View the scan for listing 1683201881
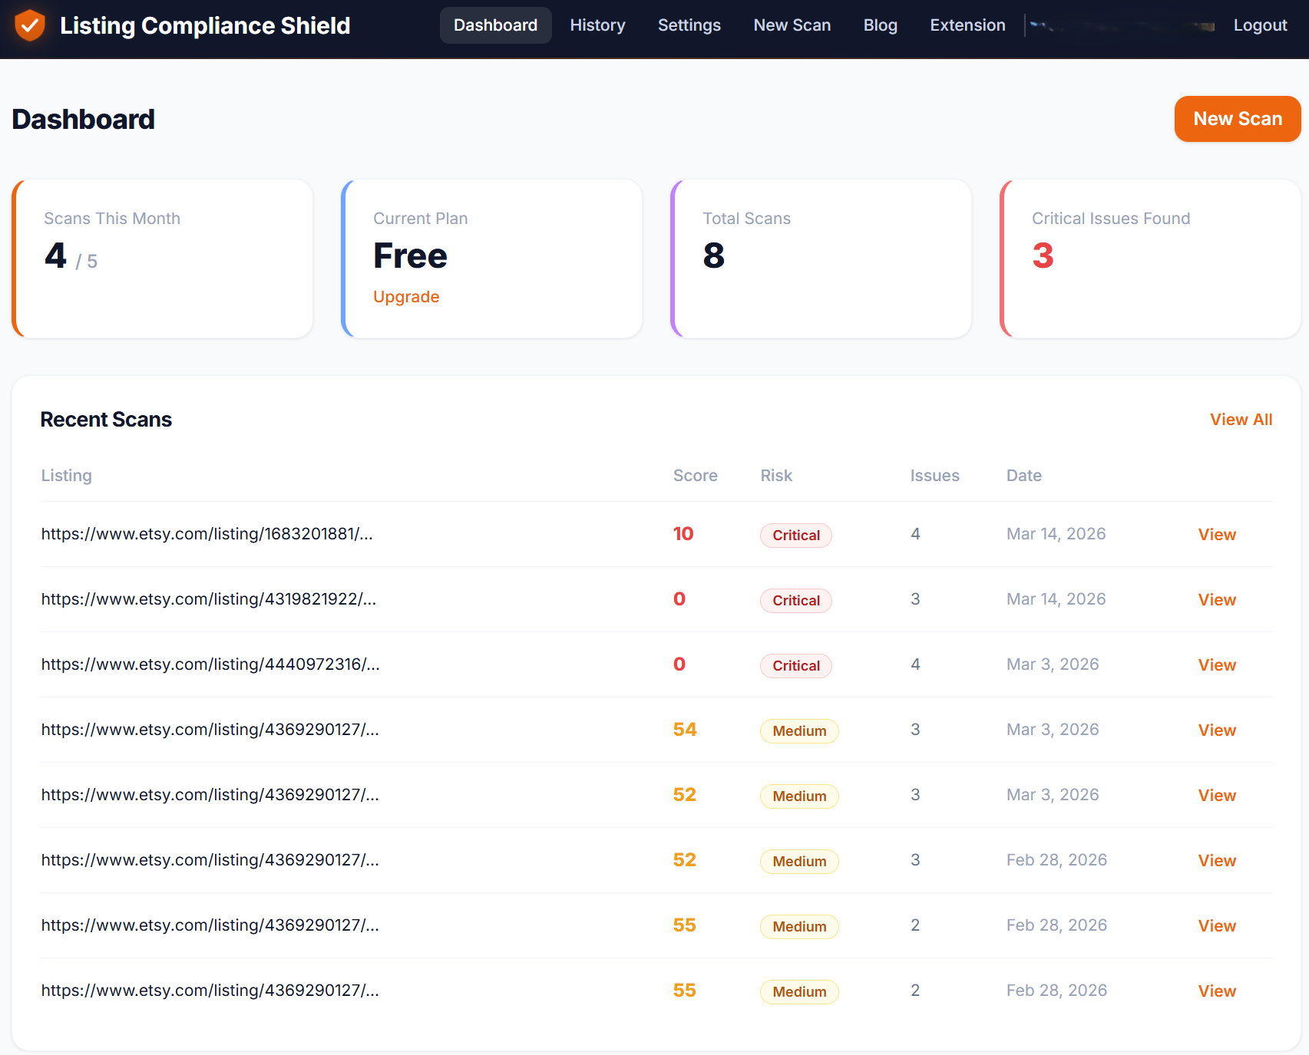 pyautogui.click(x=1216, y=534)
